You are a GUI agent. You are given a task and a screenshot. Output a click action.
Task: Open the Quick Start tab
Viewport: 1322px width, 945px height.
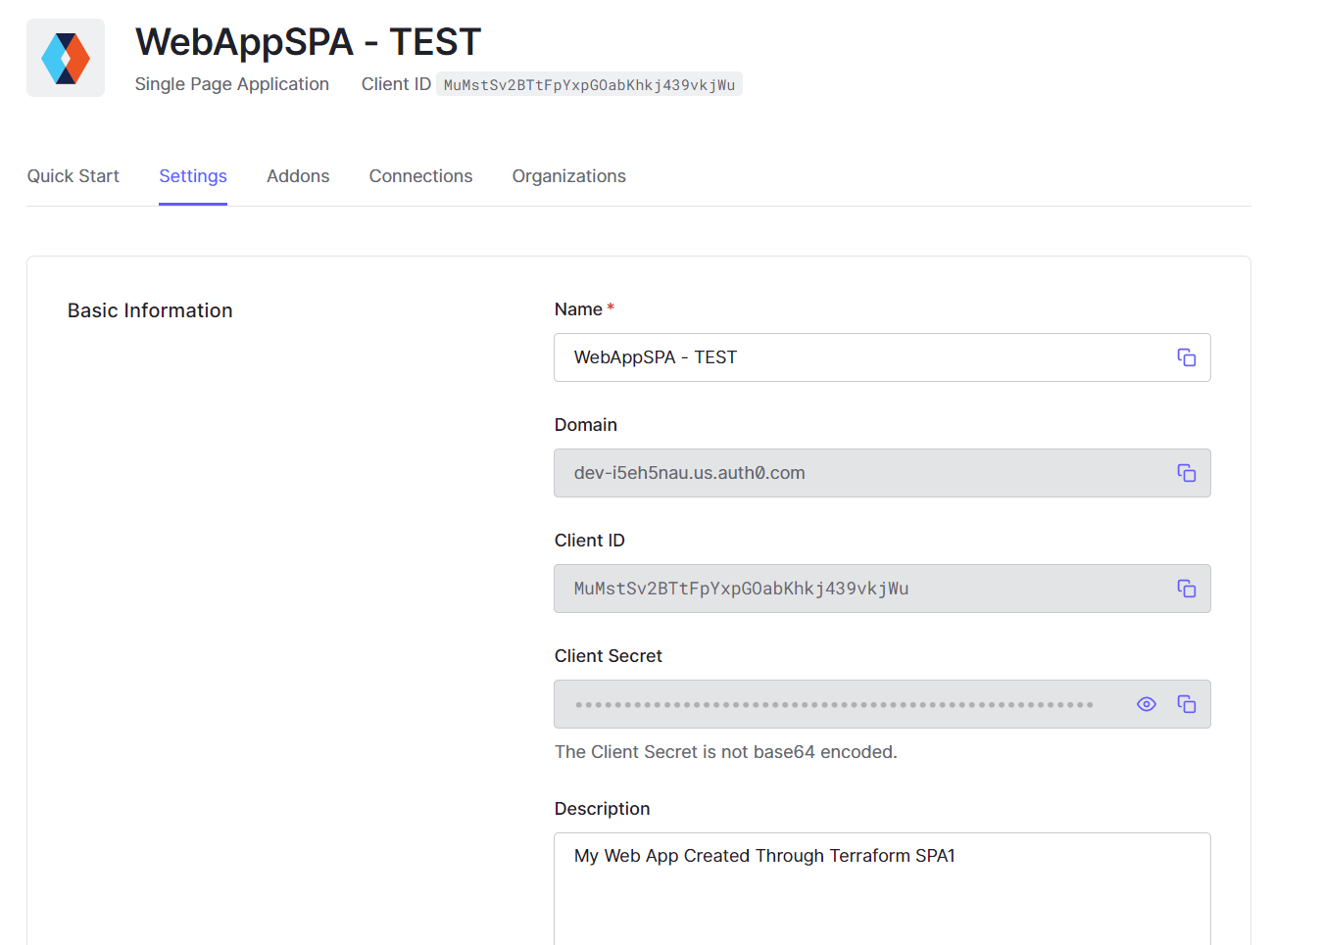pos(73,176)
